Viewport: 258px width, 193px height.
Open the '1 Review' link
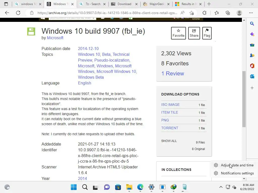(173, 74)
